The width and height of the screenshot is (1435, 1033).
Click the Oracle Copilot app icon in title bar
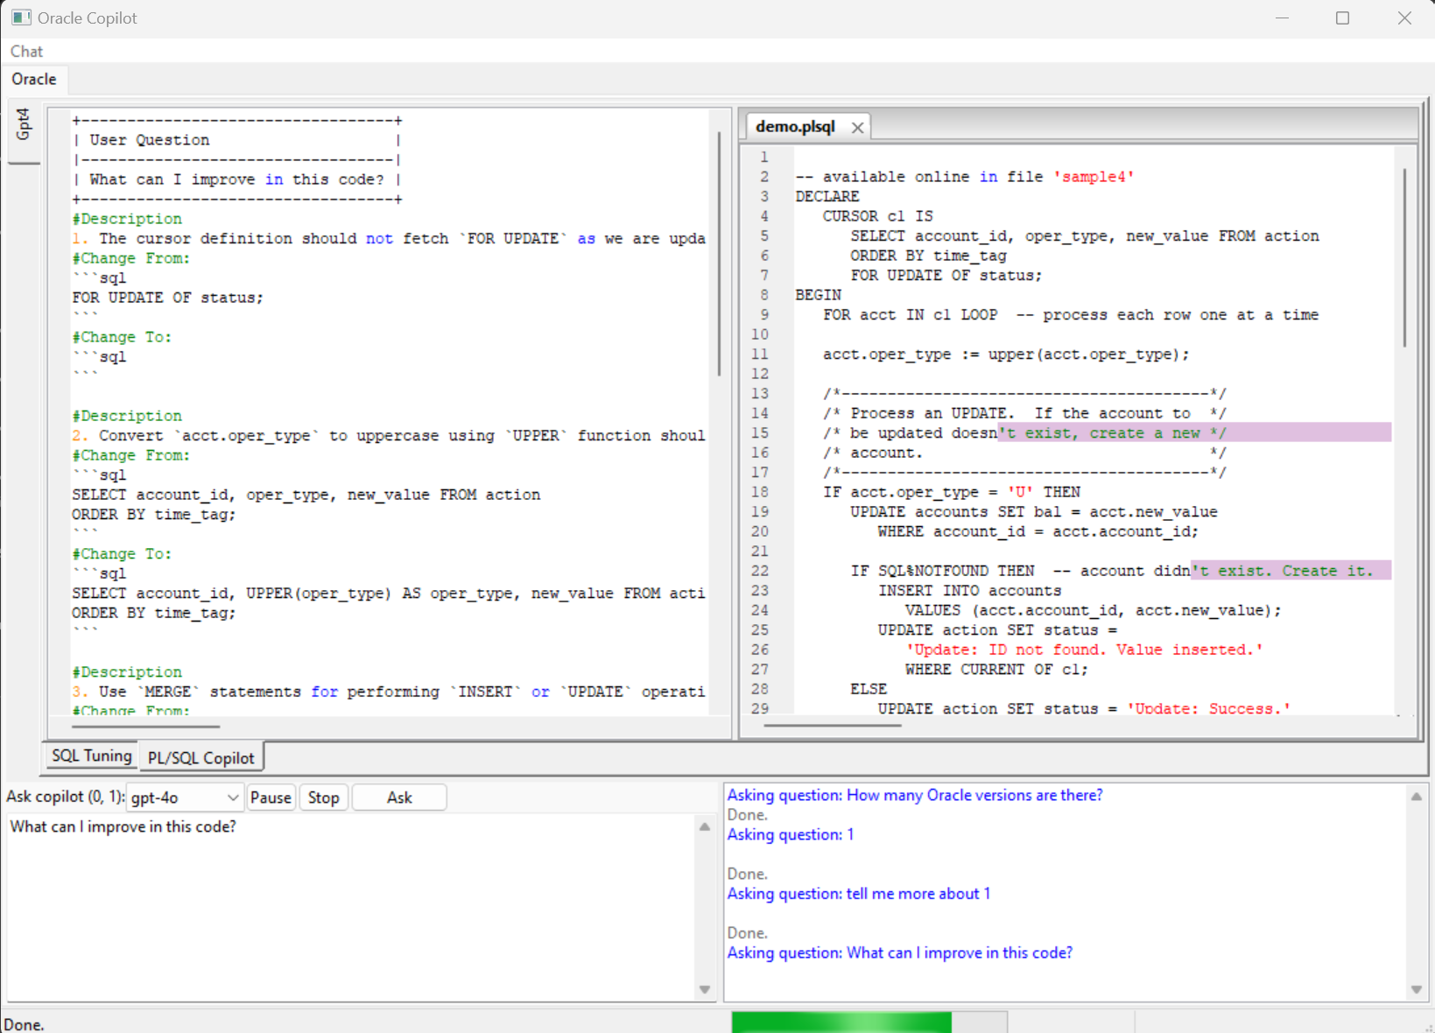tap(21, 18)
